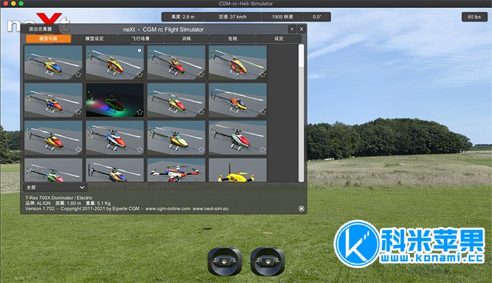492x283 pixels.
Task: Select the white-red-green canopy helicopter
Action: [238, 138]
